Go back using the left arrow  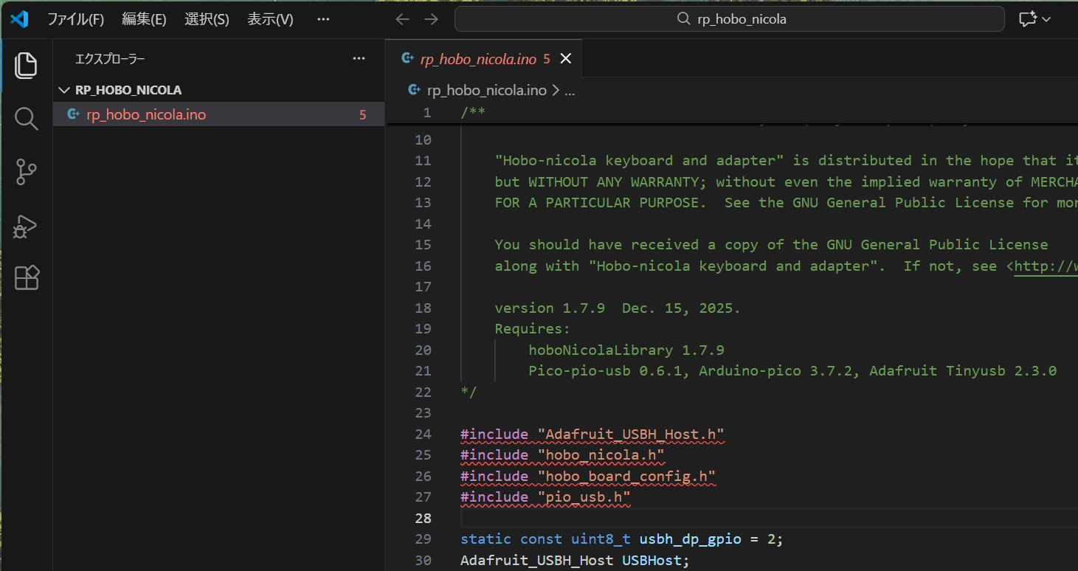pos(402,19)
